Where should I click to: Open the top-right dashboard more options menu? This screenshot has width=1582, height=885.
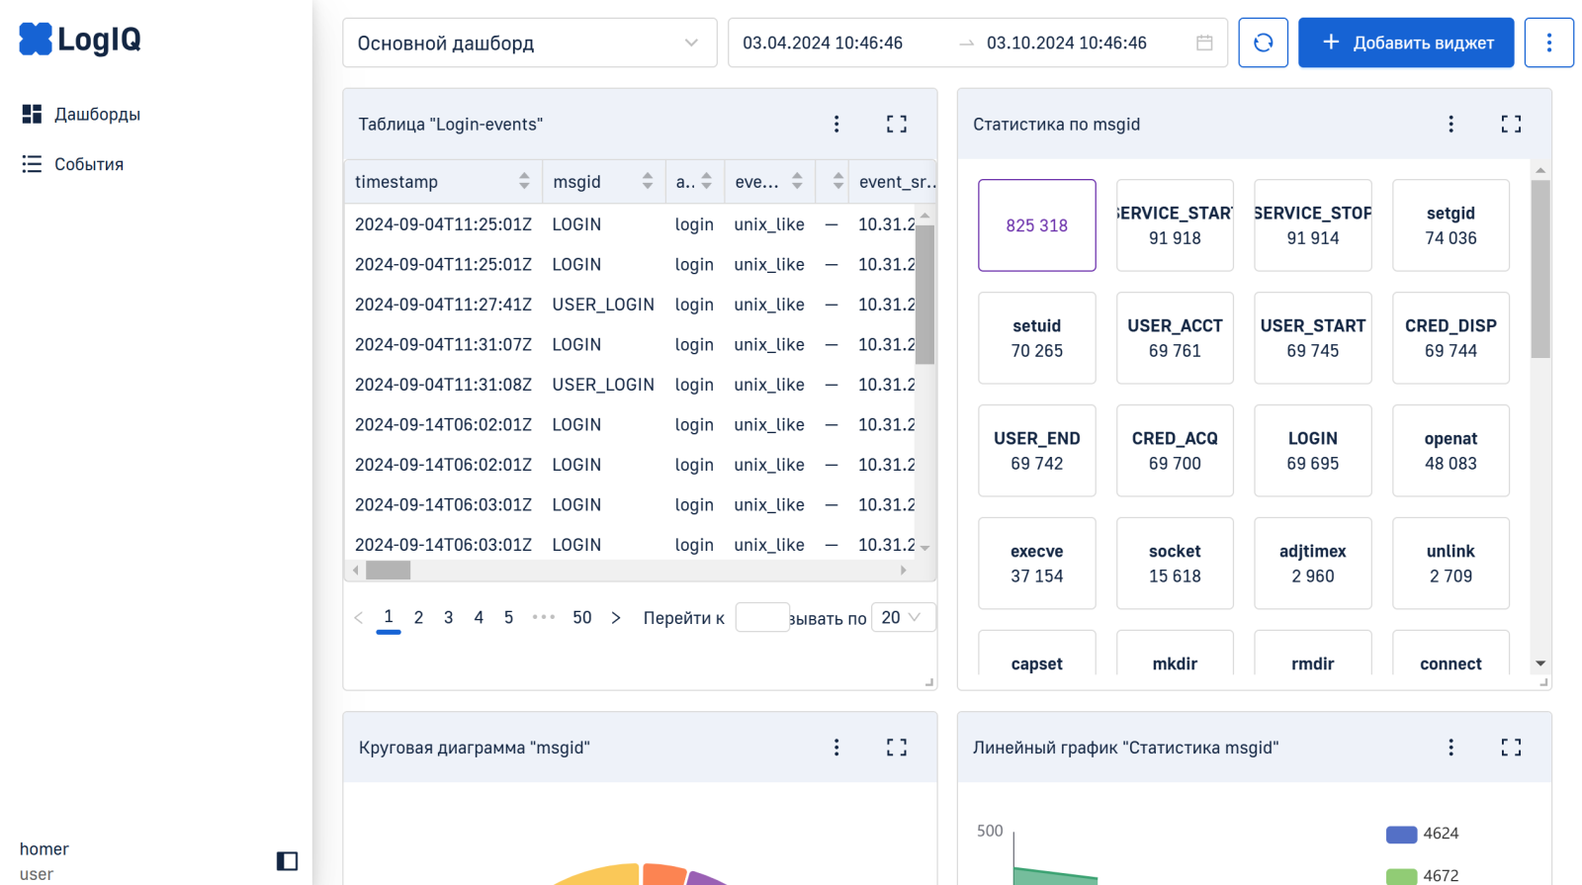coord(1548,43)
